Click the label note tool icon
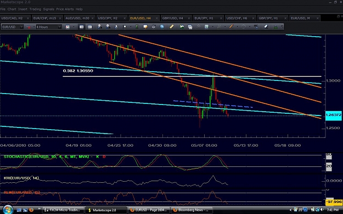This screenshot has height=214, width=343. click(x=145, y=27)
